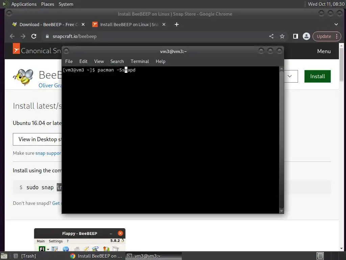This screenshot has height=260, width=346.
Task: Open the terminal Help menu
Action: [160, 62]
